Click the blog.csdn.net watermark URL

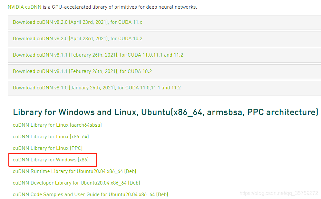pyautogui.click(x=279, y=193)
